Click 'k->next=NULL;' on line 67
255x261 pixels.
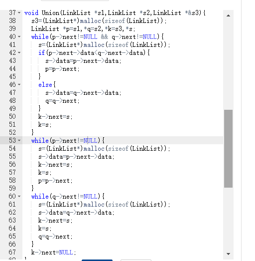(54, 253)
